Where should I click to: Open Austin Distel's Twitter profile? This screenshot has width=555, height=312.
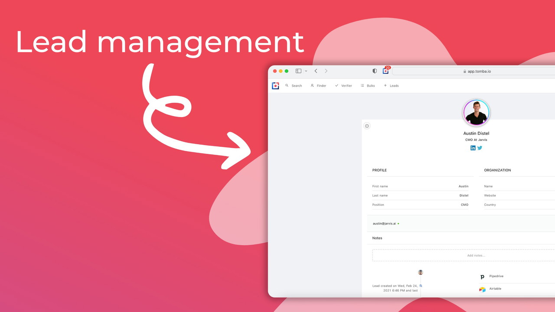point(480,148)
